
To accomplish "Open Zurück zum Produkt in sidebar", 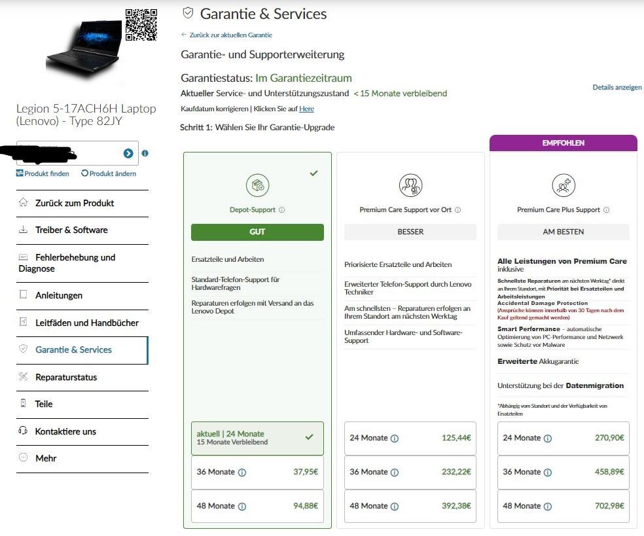I will (x=82, y=204).
